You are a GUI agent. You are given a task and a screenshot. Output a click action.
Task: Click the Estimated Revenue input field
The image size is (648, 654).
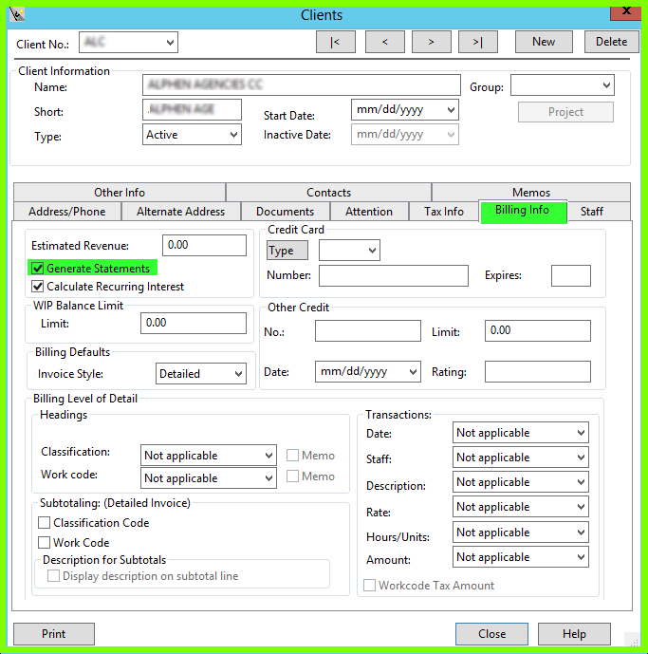204,245
